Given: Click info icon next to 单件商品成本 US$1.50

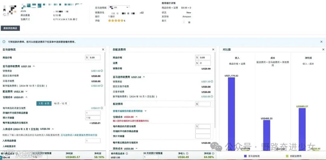Looking at the screenshot, I should (127, 154).
